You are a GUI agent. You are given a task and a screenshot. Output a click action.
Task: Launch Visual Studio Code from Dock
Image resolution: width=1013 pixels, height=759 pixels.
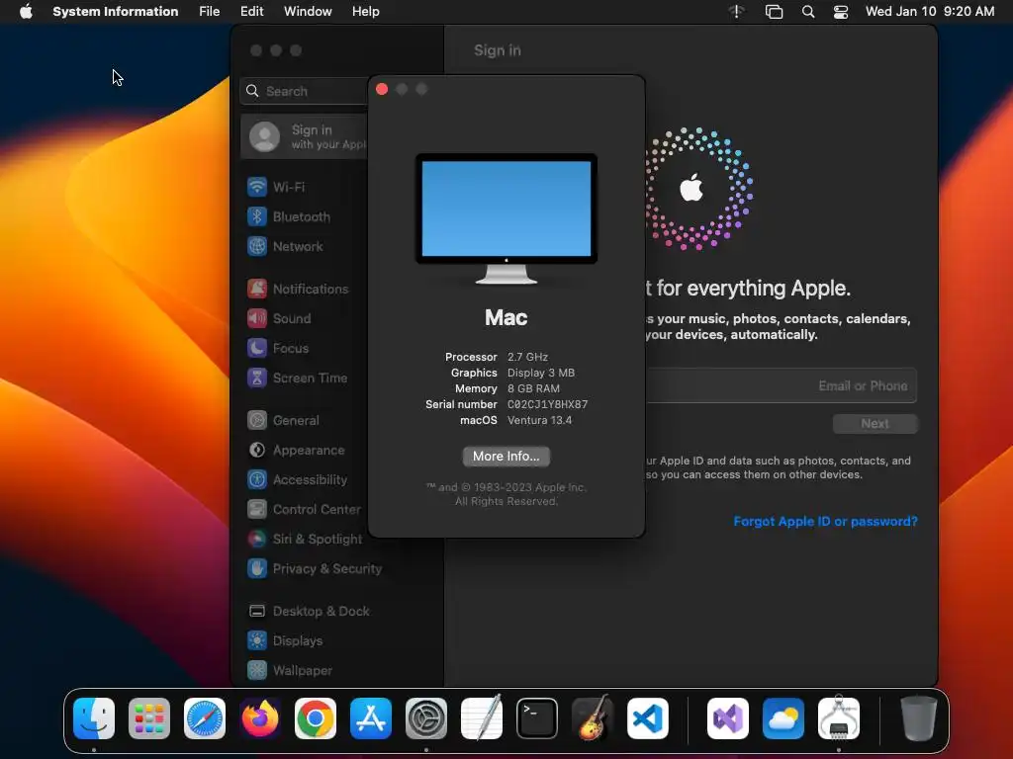click(648, 718)
